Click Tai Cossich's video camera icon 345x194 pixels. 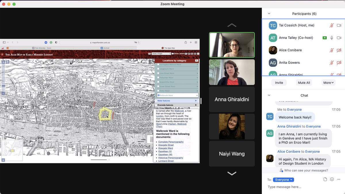pos(339,26)
